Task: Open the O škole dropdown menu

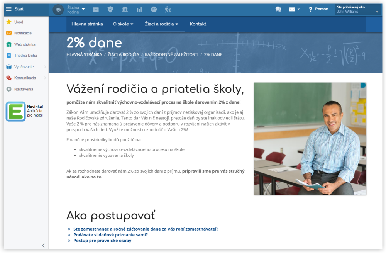Action: point(123,24)
